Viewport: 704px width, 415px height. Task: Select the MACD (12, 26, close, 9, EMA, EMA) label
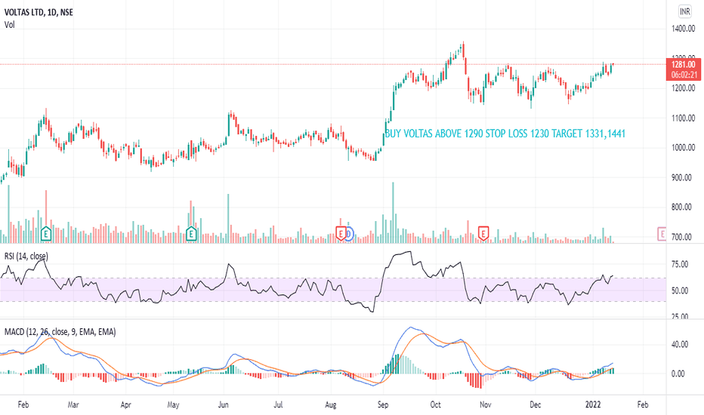click(x=60, y=332)
